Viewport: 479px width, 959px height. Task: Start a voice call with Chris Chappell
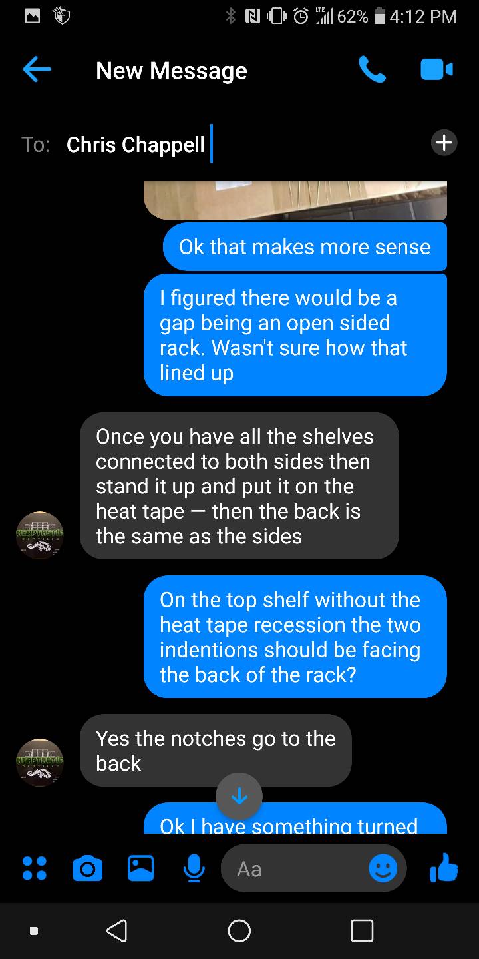(x=372, y=70)
